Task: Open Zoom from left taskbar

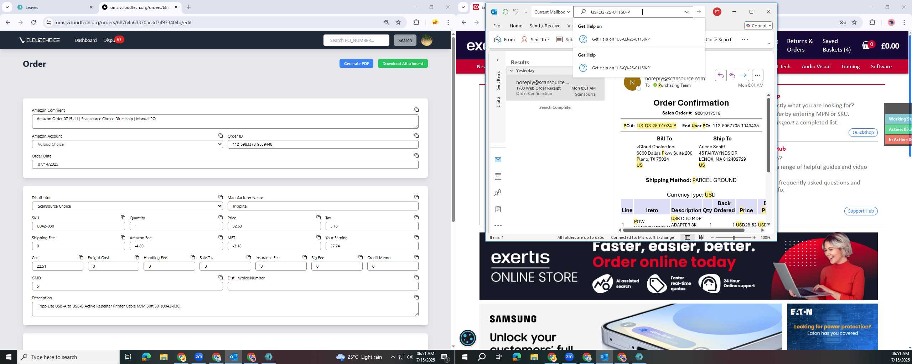Action: tap(199, 357)
